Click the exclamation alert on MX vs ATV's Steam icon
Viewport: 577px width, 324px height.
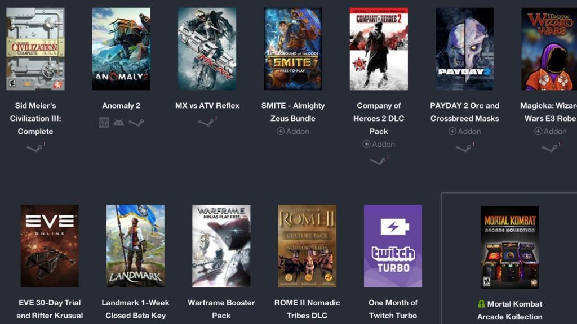point(216,119)
